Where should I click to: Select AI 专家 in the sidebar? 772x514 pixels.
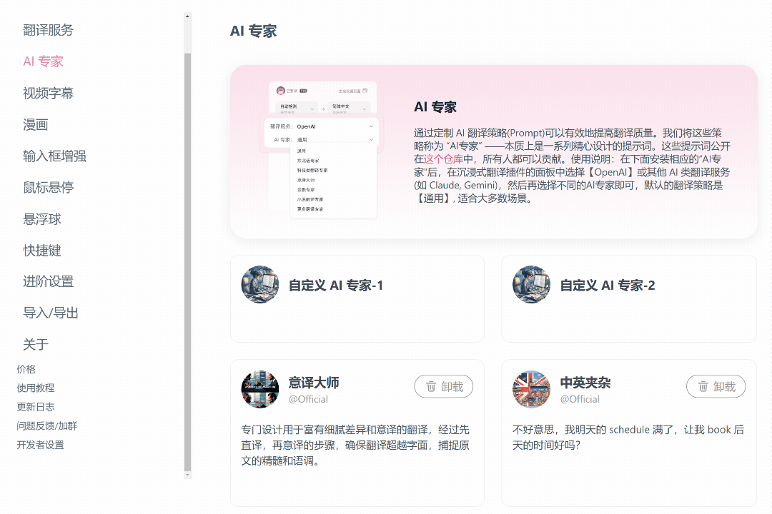pos(43,61)
